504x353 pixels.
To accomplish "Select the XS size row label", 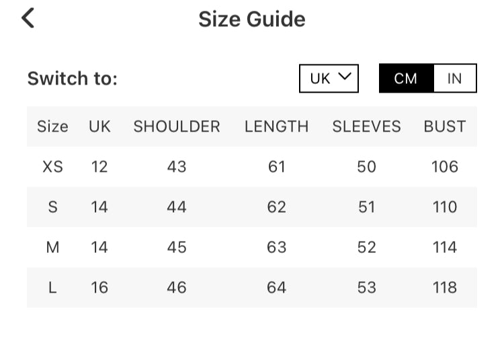I will [x=52, y=166].
